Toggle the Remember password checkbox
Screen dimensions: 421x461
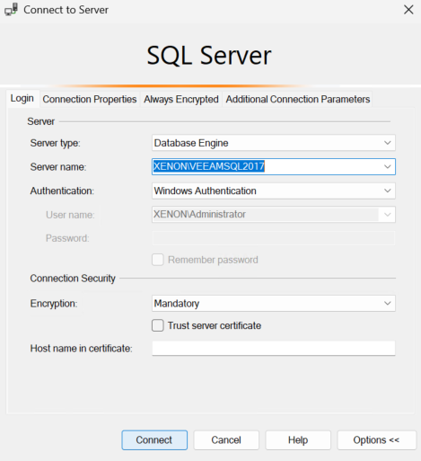pos(158,260)
